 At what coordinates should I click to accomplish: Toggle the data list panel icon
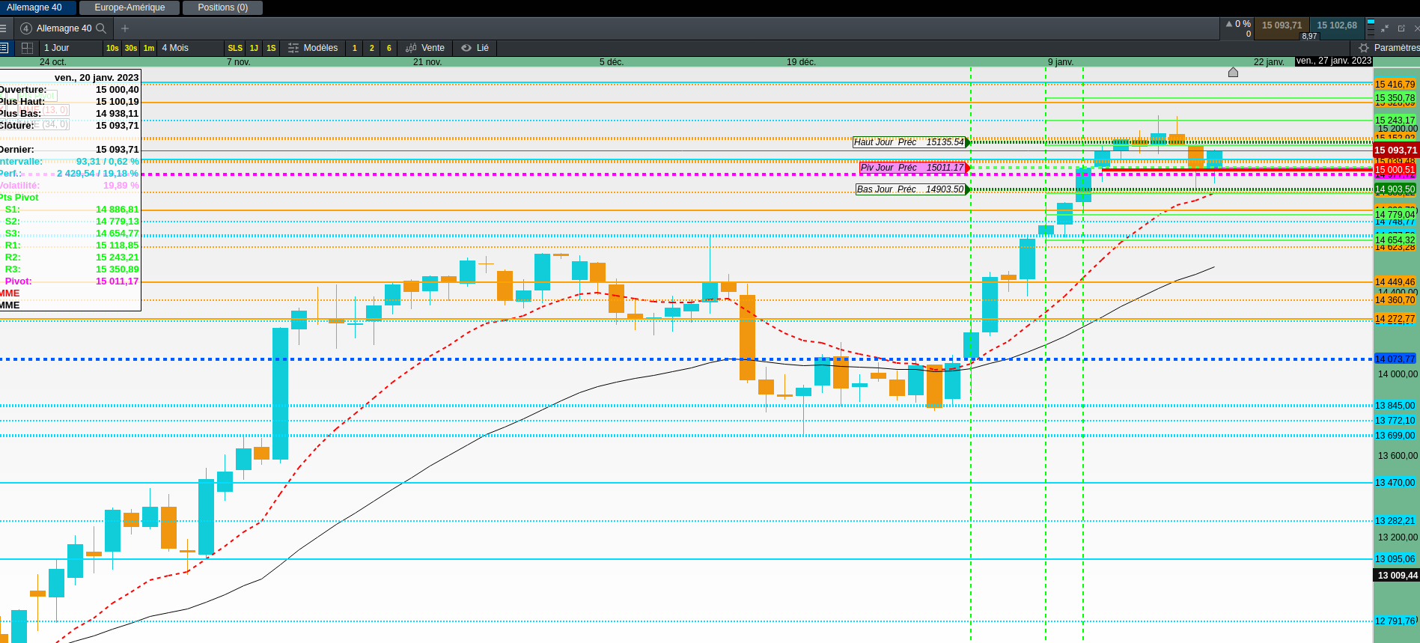click(4, 48)
